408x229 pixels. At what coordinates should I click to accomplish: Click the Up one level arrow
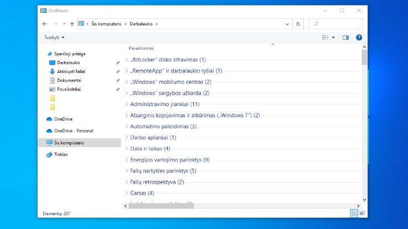pyautogui.click(x=72, y=24)
